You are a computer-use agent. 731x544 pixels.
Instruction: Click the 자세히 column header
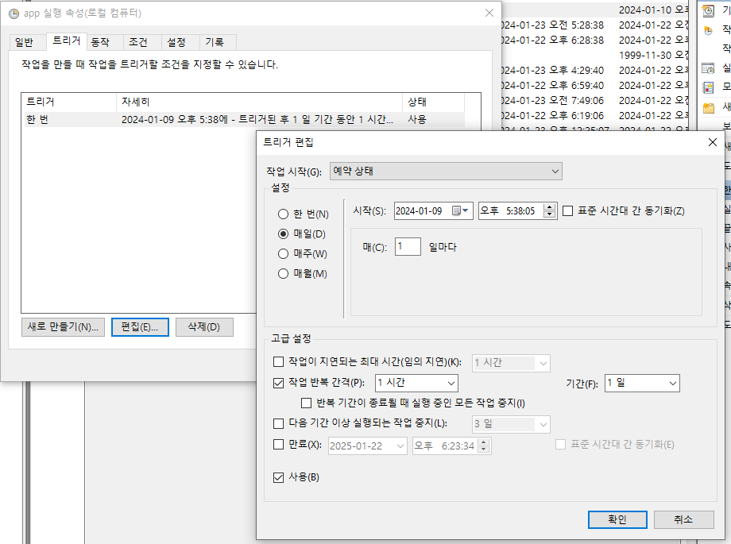(x=259, y=102)
